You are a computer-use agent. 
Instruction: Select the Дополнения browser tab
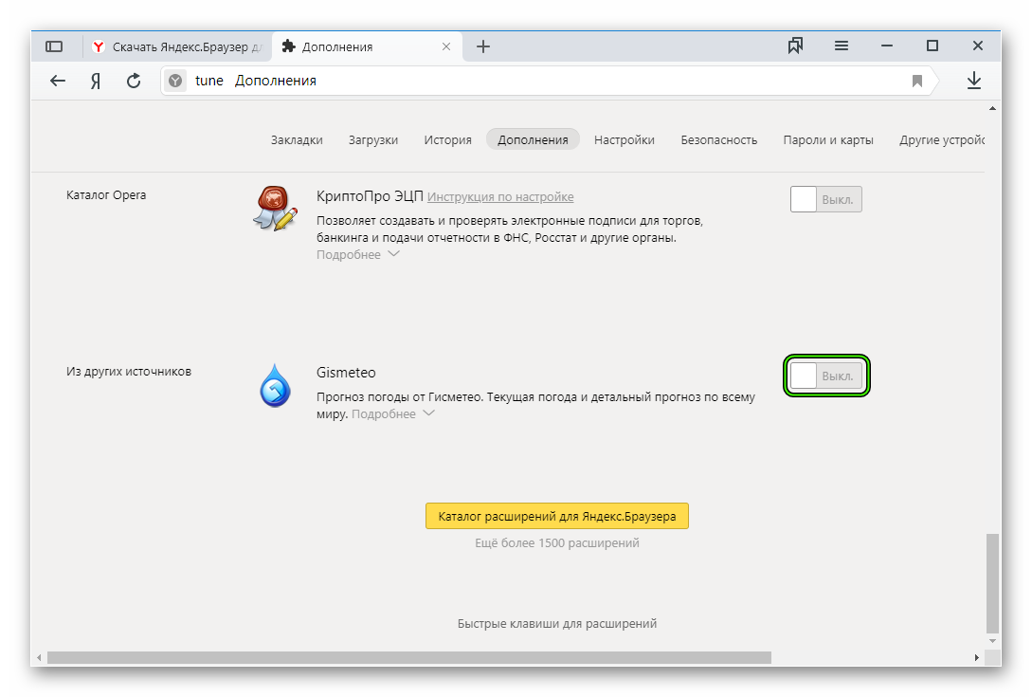click(368, 46)
